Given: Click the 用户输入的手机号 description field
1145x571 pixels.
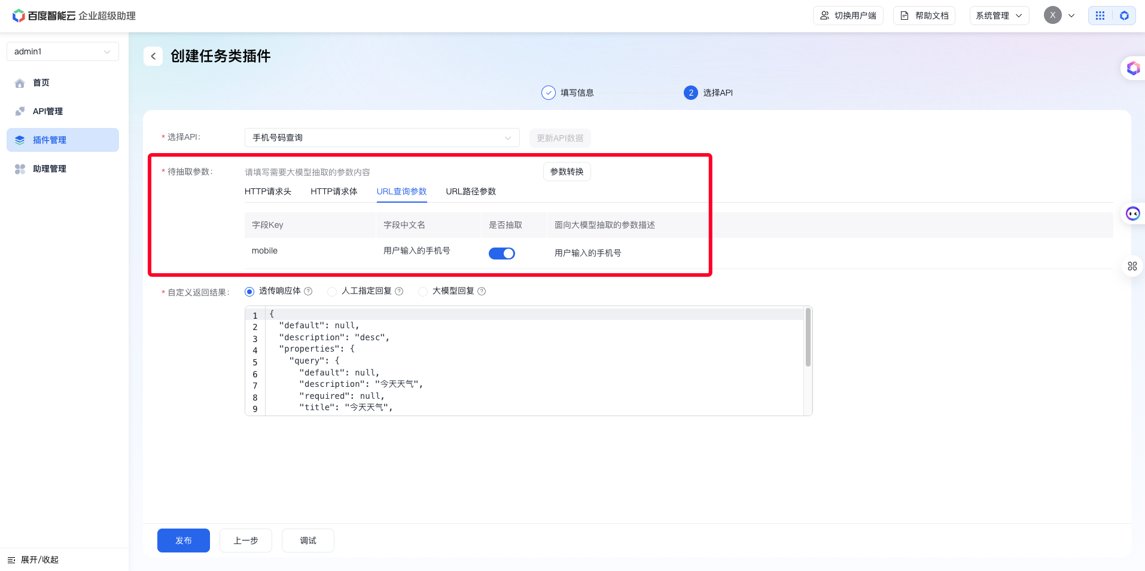Looking at the screenshot, I should point(588,253).
